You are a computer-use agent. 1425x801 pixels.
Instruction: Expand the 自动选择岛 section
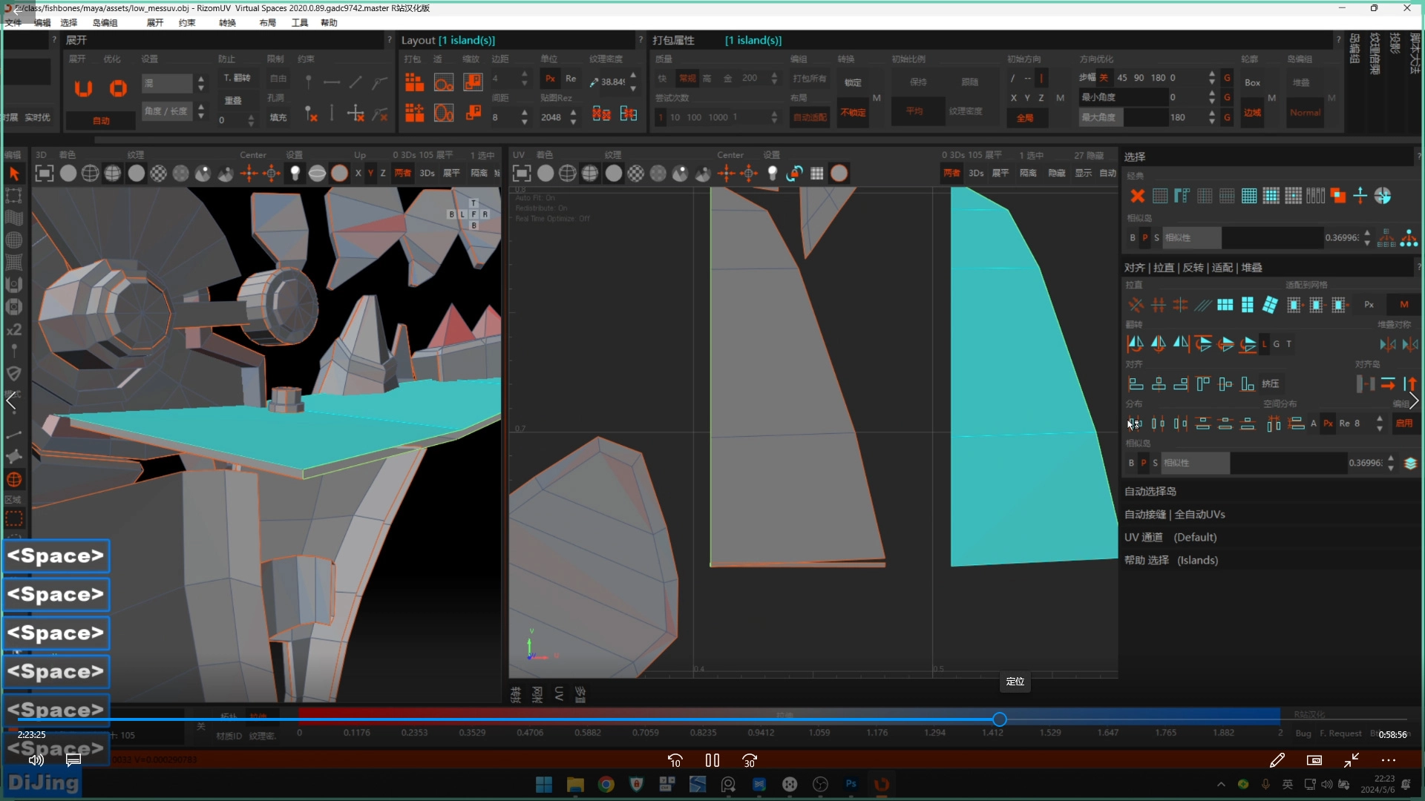1150,491
